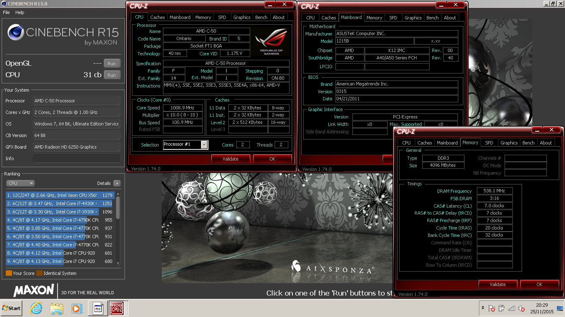Open Windows Explorer folder icon in taskbar
The width and height of the screenshot is (565, 317).
pyautogui.click(x=56, y=308)
